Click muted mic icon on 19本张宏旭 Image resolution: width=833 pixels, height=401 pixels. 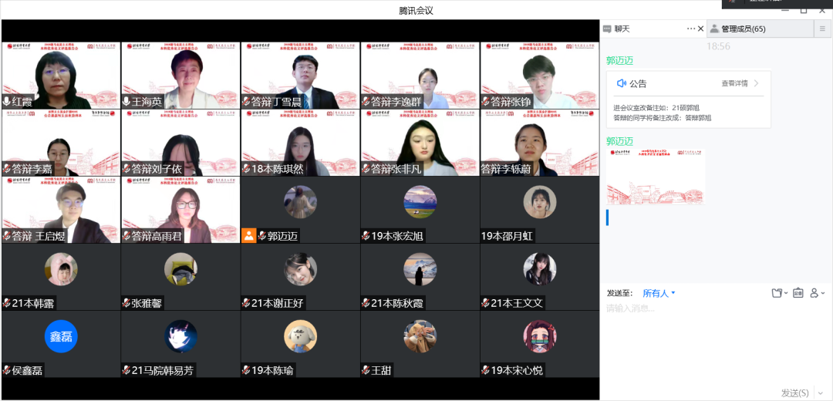pos(366,236)
